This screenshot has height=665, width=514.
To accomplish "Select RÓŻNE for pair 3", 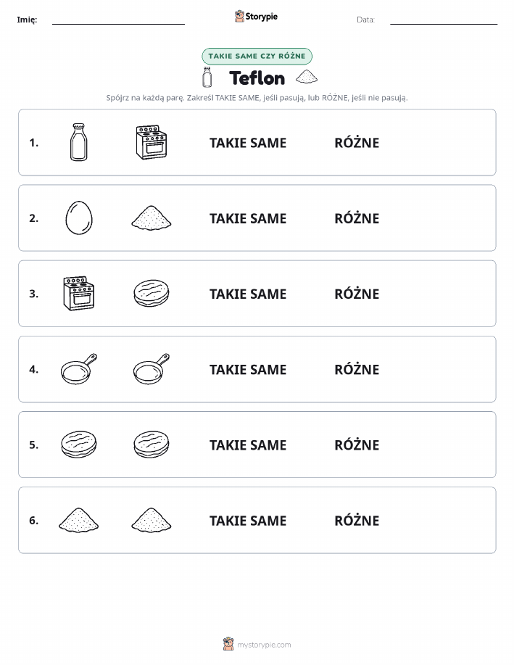I will point(357,294).
